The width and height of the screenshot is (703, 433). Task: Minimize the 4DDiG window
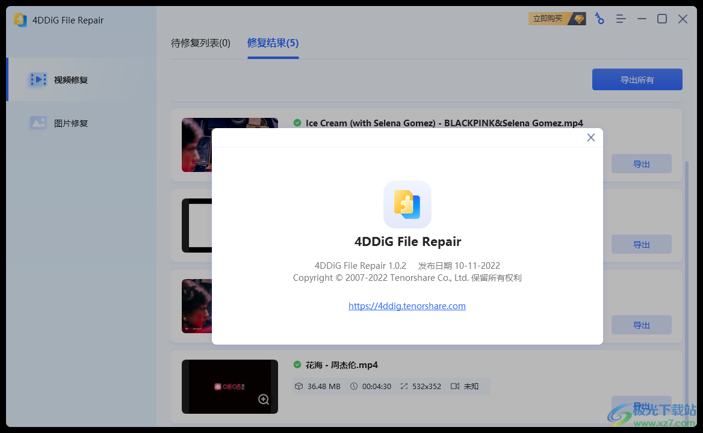pos(642,19)
